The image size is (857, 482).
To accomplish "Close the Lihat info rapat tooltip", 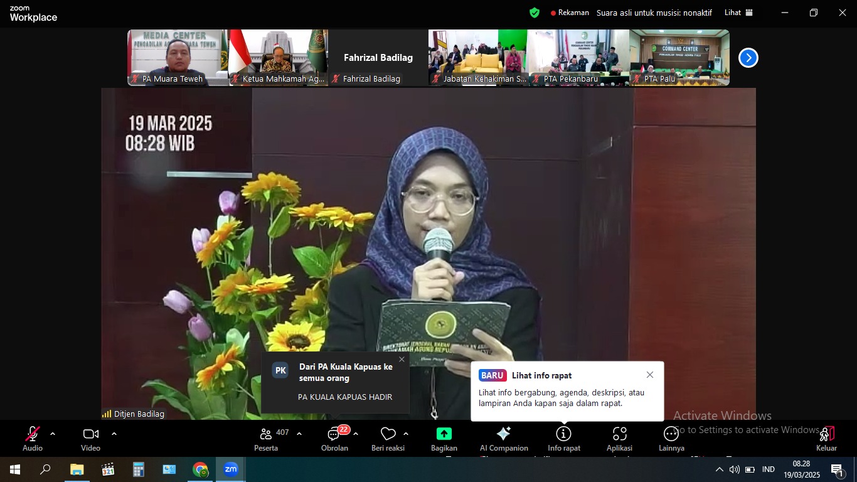I will pos(650,375).
